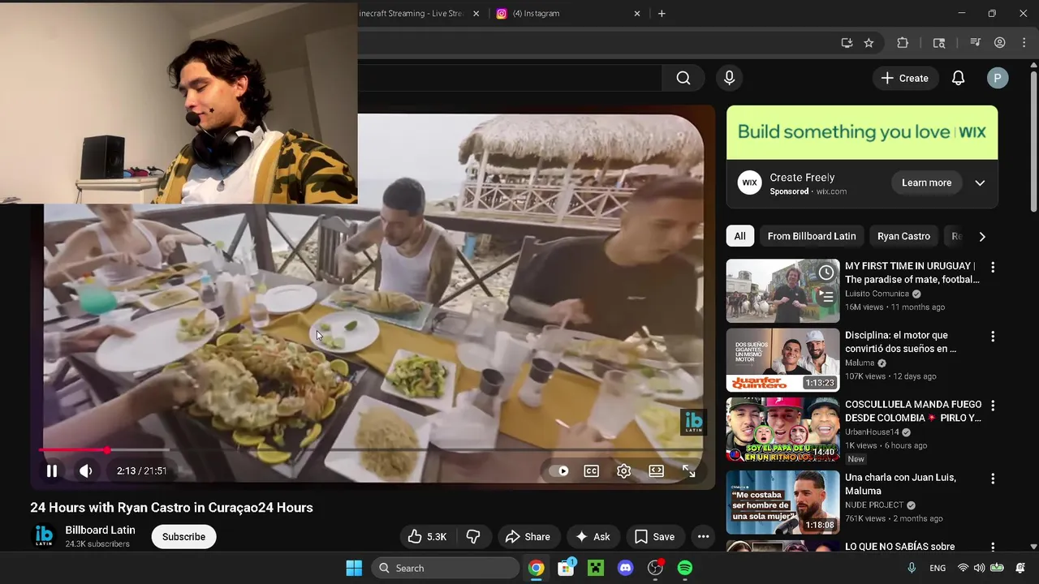Open a new browser tab
This screenshot has width=1039, height=584.
[662, 13]
